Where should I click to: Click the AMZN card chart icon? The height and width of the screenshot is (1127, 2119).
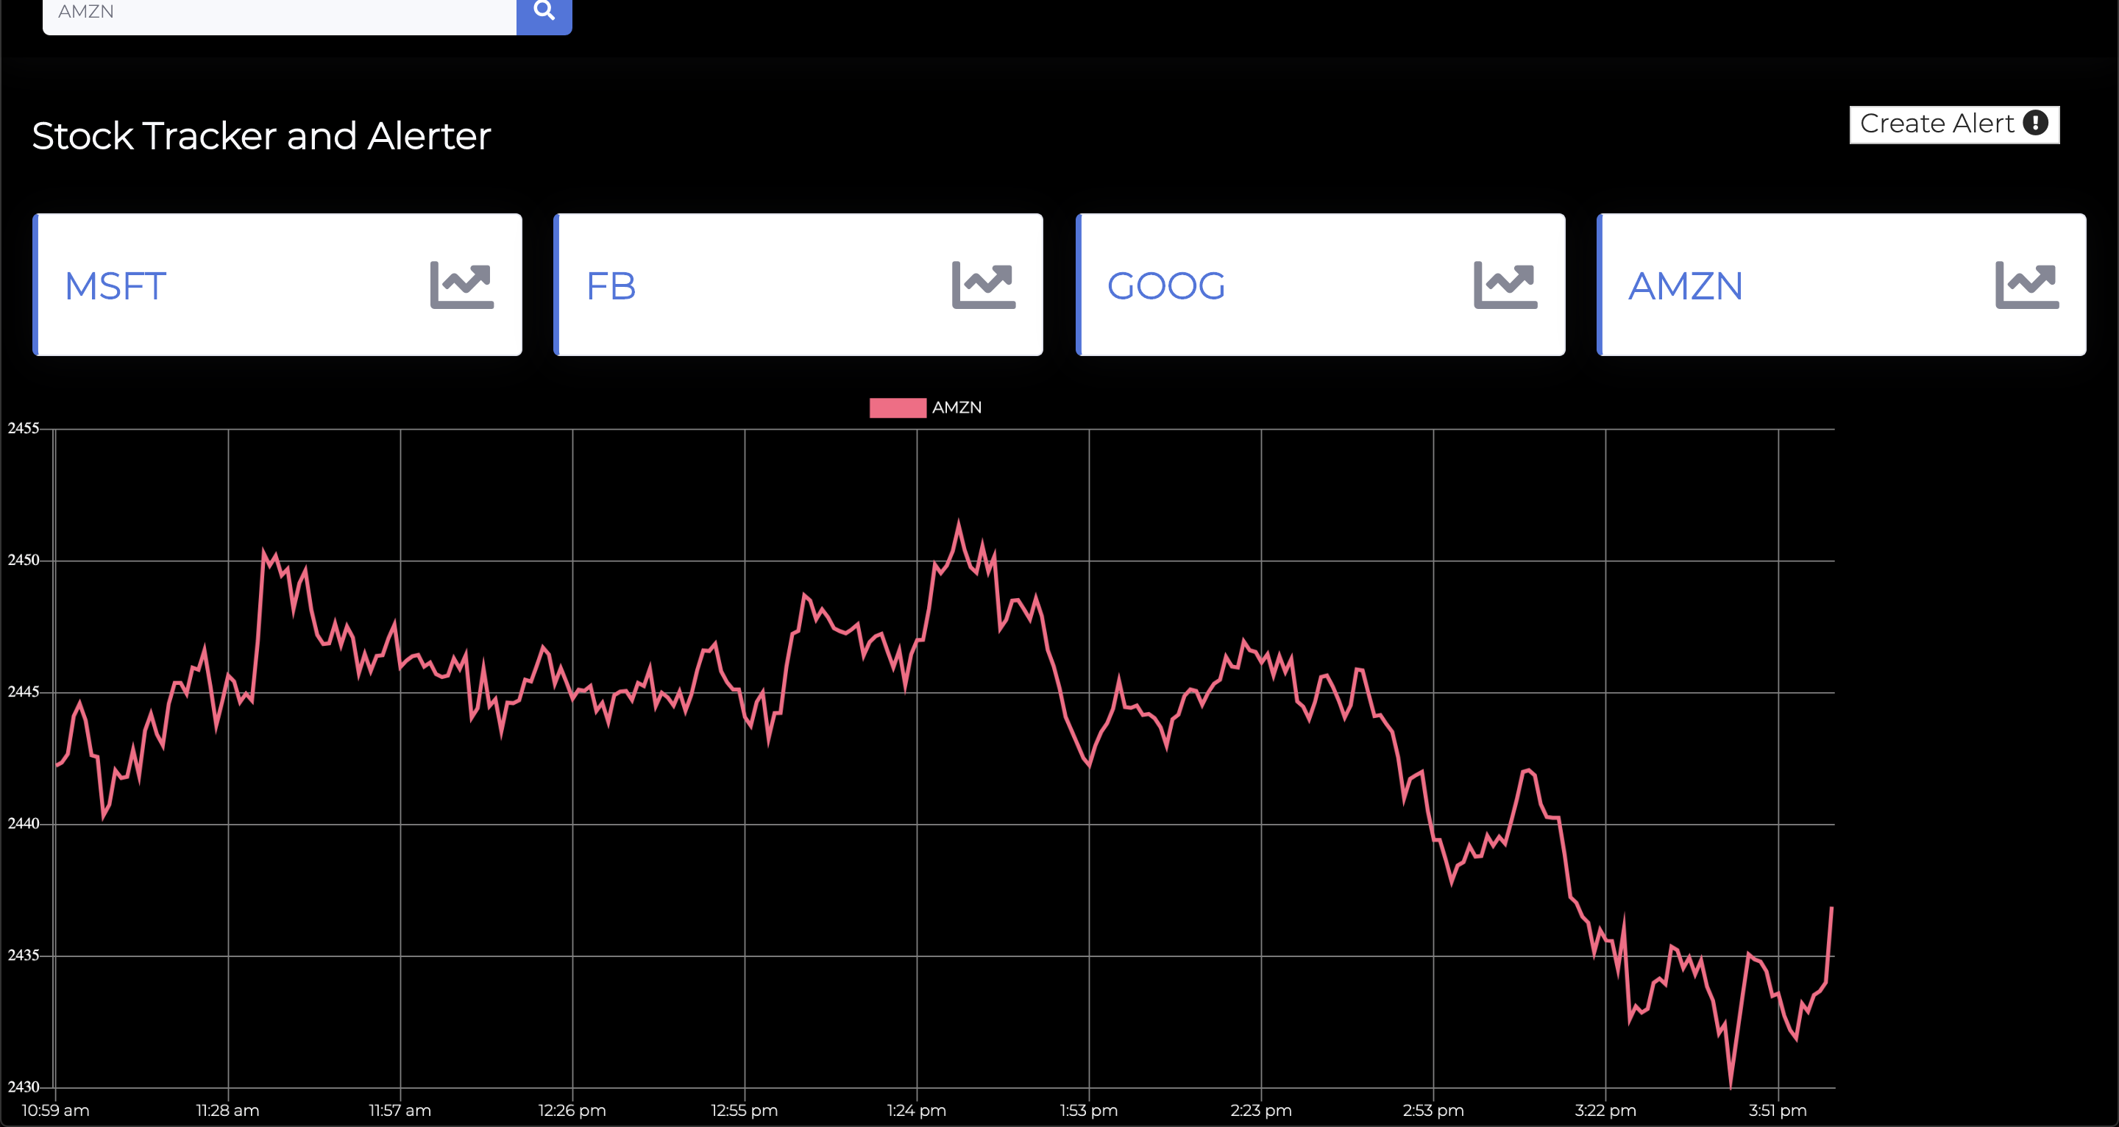pyautogui.click(x=2026, y=285)
